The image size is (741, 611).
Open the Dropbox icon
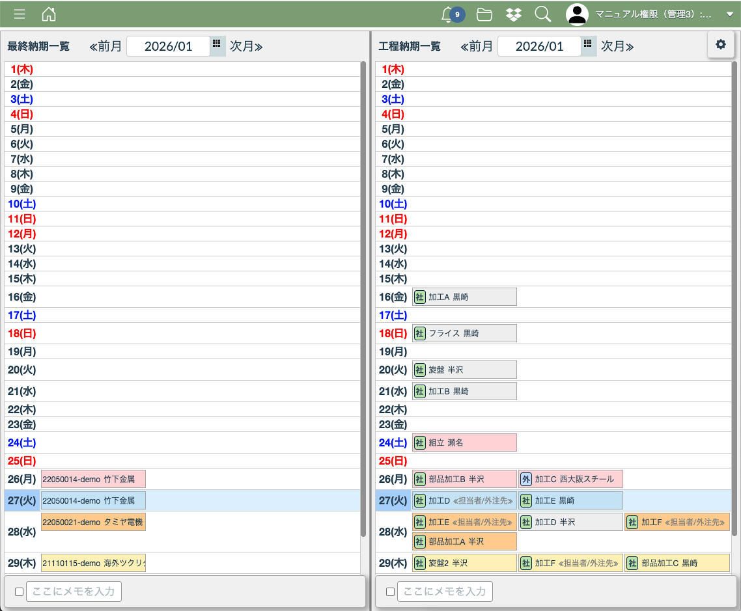point(514,14)
